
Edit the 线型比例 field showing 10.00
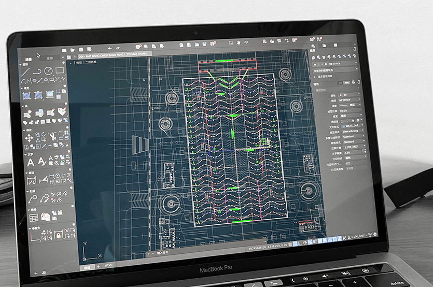click(350, 110)
